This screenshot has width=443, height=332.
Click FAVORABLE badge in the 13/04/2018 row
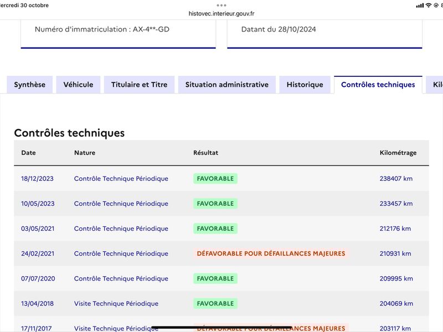215,303
